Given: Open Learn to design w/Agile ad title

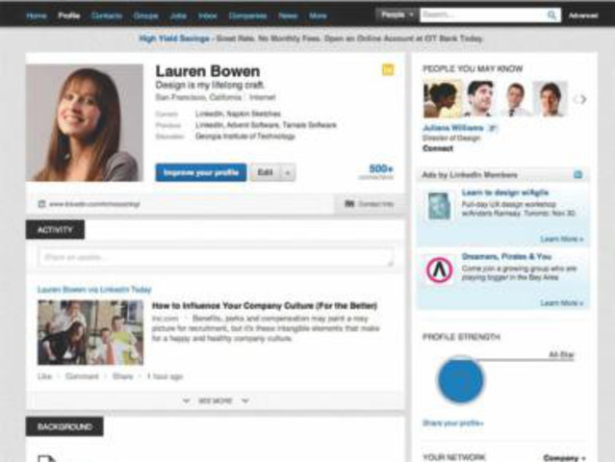Looking at the screenshot, I should (505, 192).
